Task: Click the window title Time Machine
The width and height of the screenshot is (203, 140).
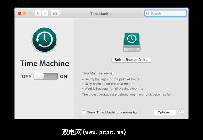Action: pos(101,14)
